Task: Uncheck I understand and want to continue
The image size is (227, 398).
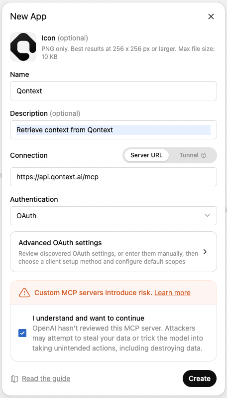Action: point(22,333)
